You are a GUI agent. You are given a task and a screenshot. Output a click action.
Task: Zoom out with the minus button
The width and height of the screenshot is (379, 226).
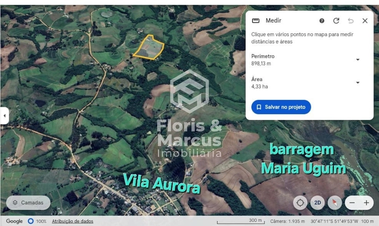352,203
